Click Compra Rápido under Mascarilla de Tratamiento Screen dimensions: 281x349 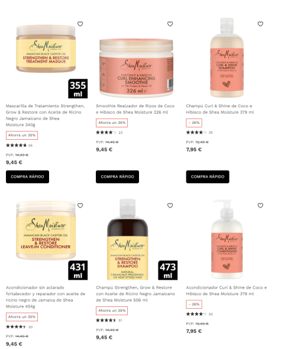[27, 177]
